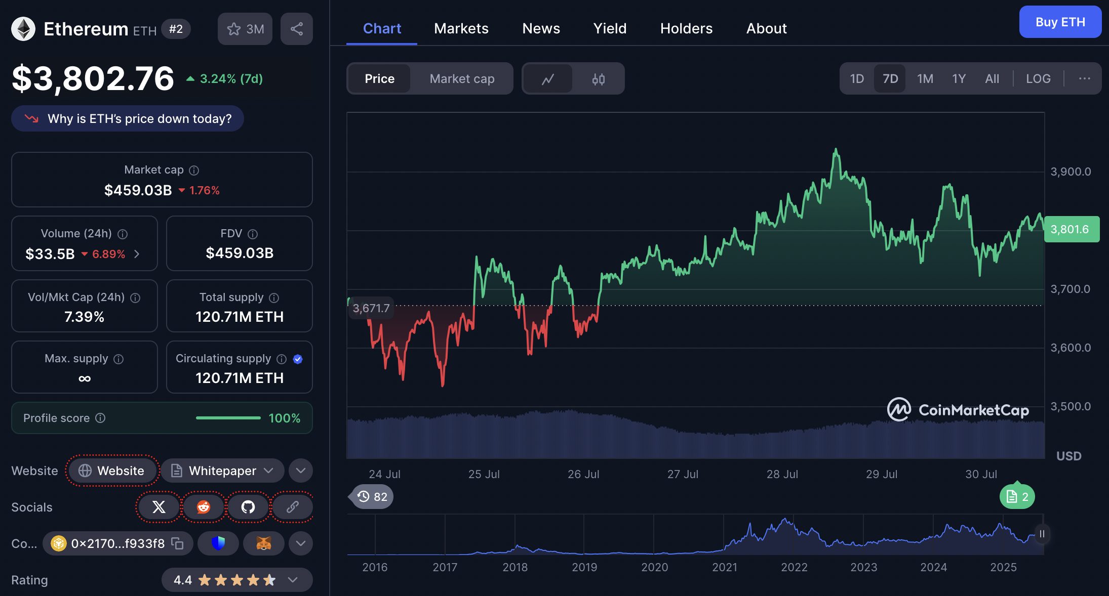This screenshot has width=1109, height=596.
Task: Click the Market cap info icon
Action: coord(194,171)
